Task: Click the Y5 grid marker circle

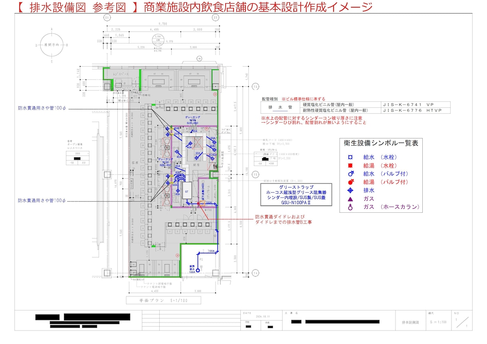Action: (255, 174)
